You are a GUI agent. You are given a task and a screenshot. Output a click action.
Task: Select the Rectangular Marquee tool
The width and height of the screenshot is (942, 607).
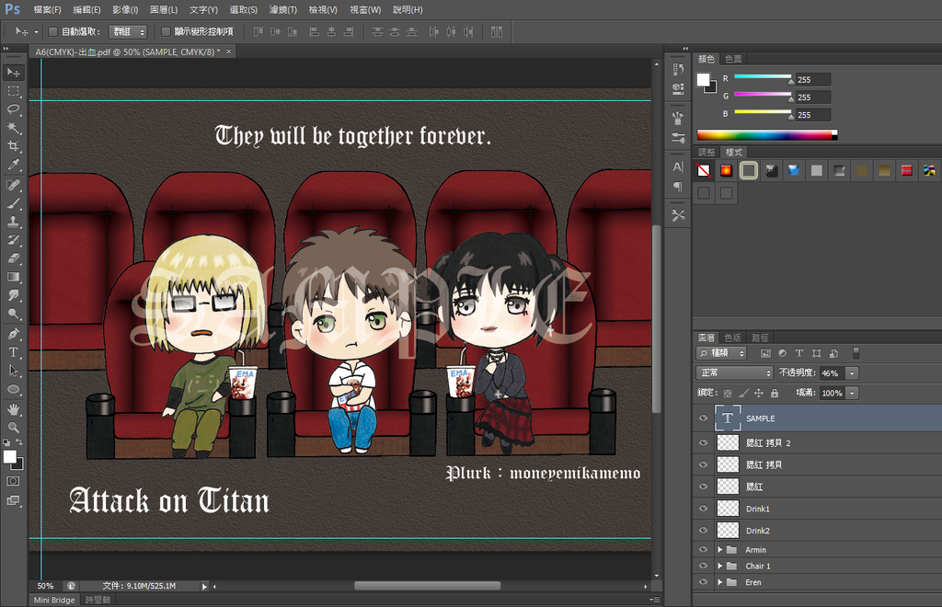click(13, 91)
